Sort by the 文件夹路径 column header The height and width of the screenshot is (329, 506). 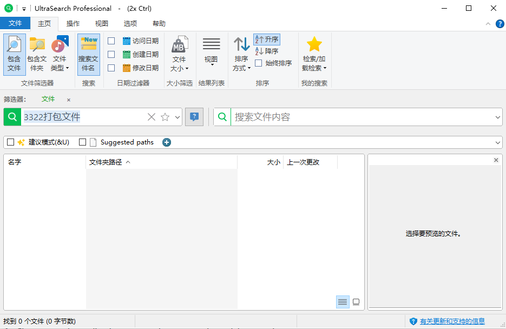[161, 162]
